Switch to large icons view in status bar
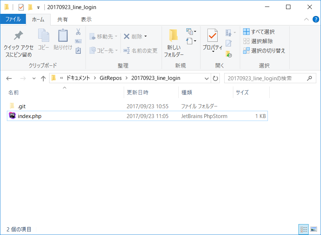The height and width of the screenshot is (235, 321). [314, 229]
